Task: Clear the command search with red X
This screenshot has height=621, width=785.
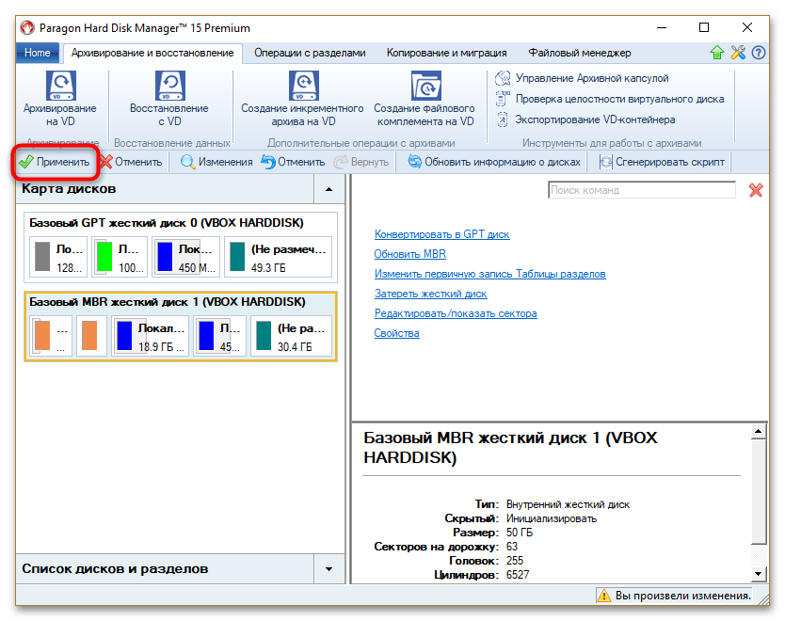Action: [756, 190]
